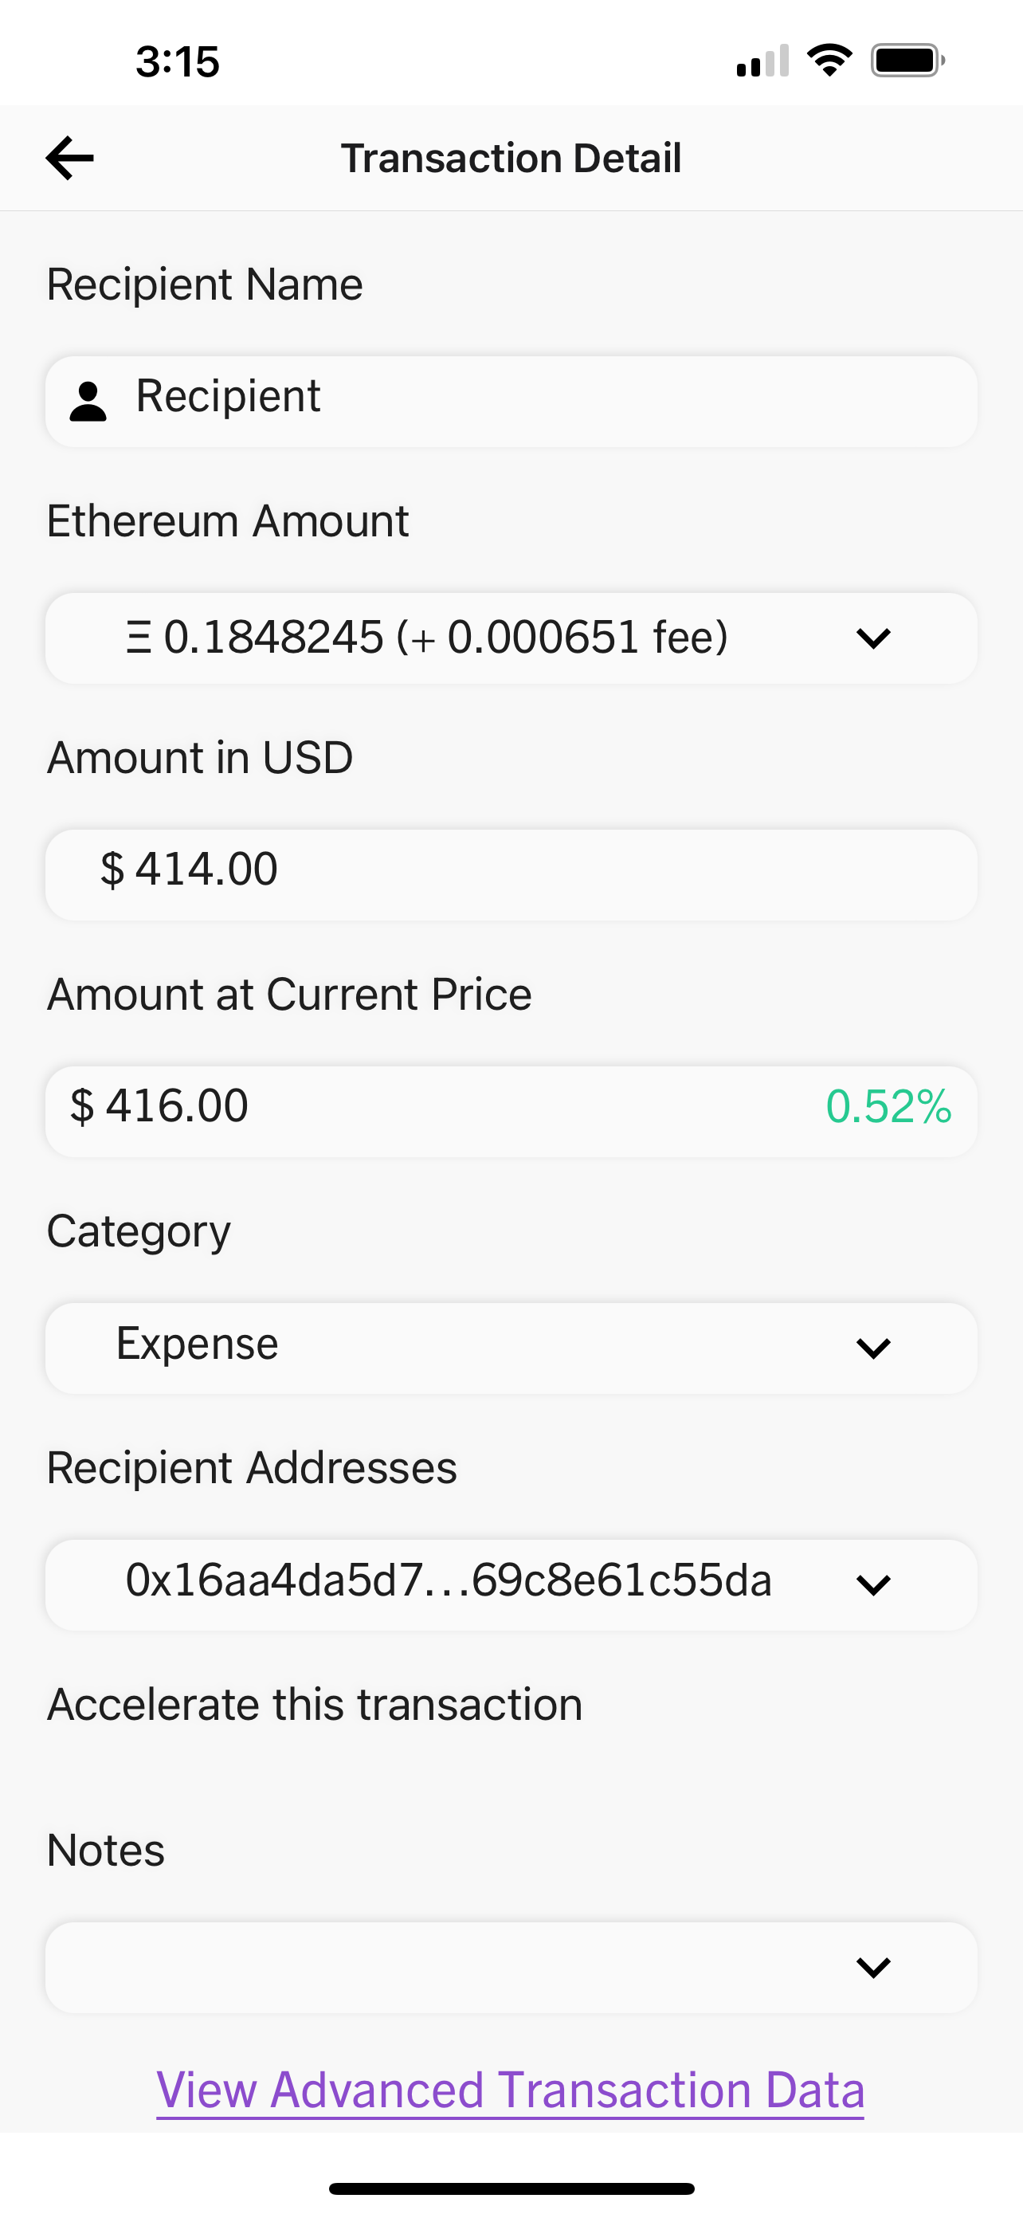Select the Expense category value
Image resolution: width=1023 pixels, height=2214 pixels.
click(198, 1344)
